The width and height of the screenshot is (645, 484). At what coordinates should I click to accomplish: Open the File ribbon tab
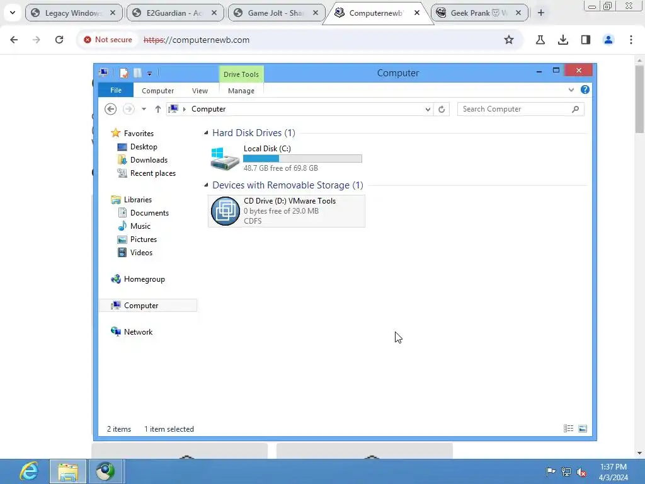point(116,90)
